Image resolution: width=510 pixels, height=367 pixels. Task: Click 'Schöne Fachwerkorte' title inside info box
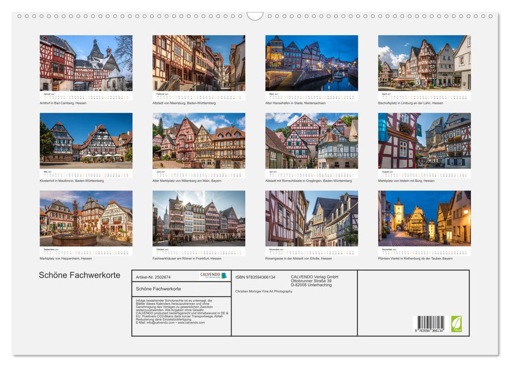159,289
